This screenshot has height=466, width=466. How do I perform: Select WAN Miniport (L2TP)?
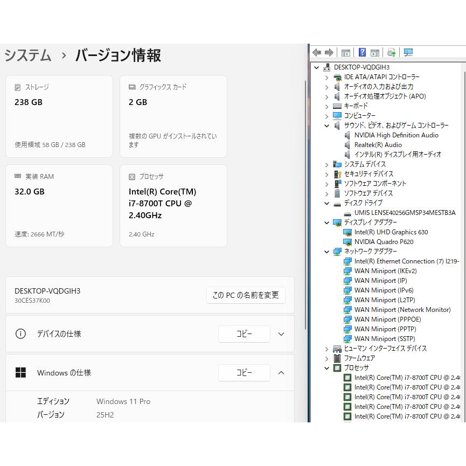tap(385, 300)
